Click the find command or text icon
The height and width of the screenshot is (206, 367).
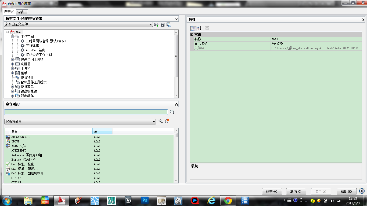161,121
